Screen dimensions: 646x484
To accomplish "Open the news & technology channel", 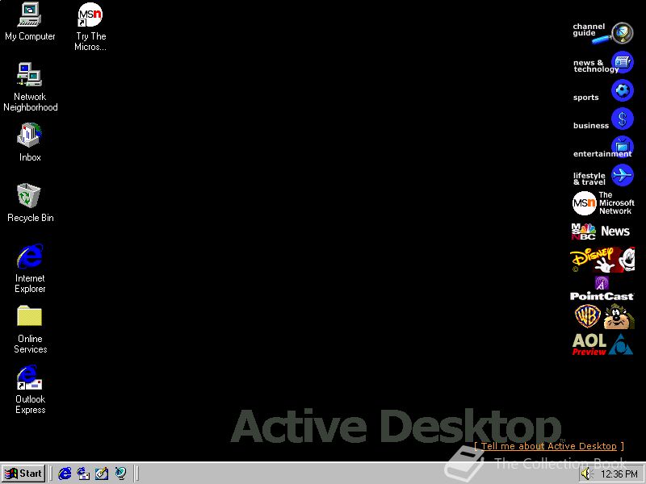I will pos(602,63).
